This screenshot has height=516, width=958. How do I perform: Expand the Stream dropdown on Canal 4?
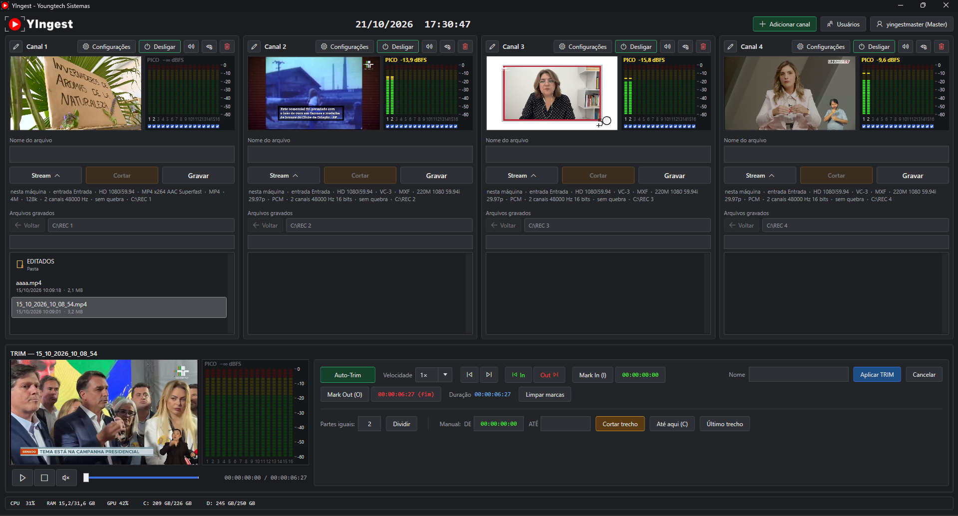coord(760,176)
